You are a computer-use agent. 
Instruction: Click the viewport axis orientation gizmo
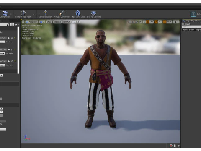point(27,138)
